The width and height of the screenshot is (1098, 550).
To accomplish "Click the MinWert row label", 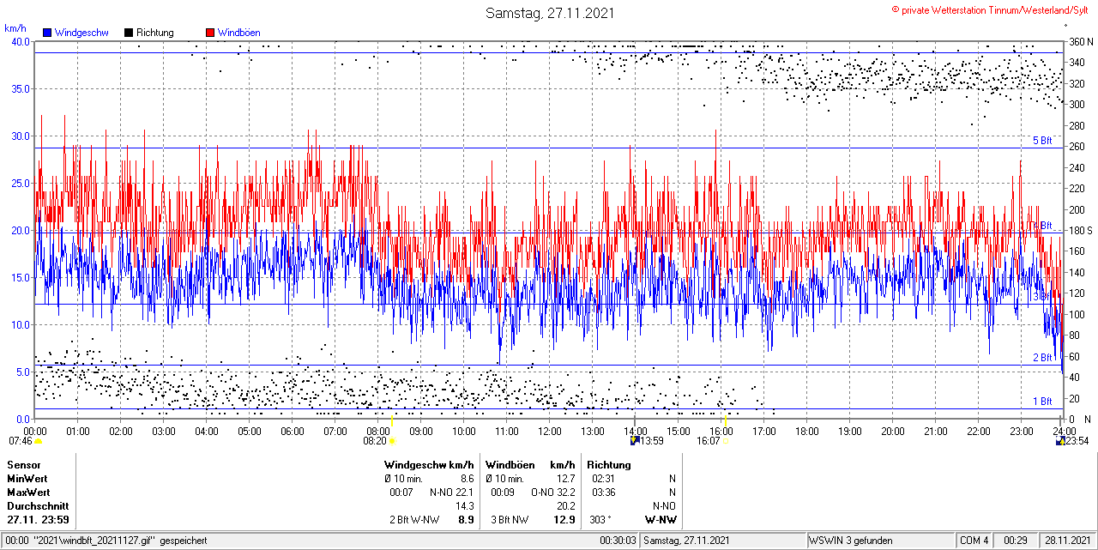I will coord(27,478).
